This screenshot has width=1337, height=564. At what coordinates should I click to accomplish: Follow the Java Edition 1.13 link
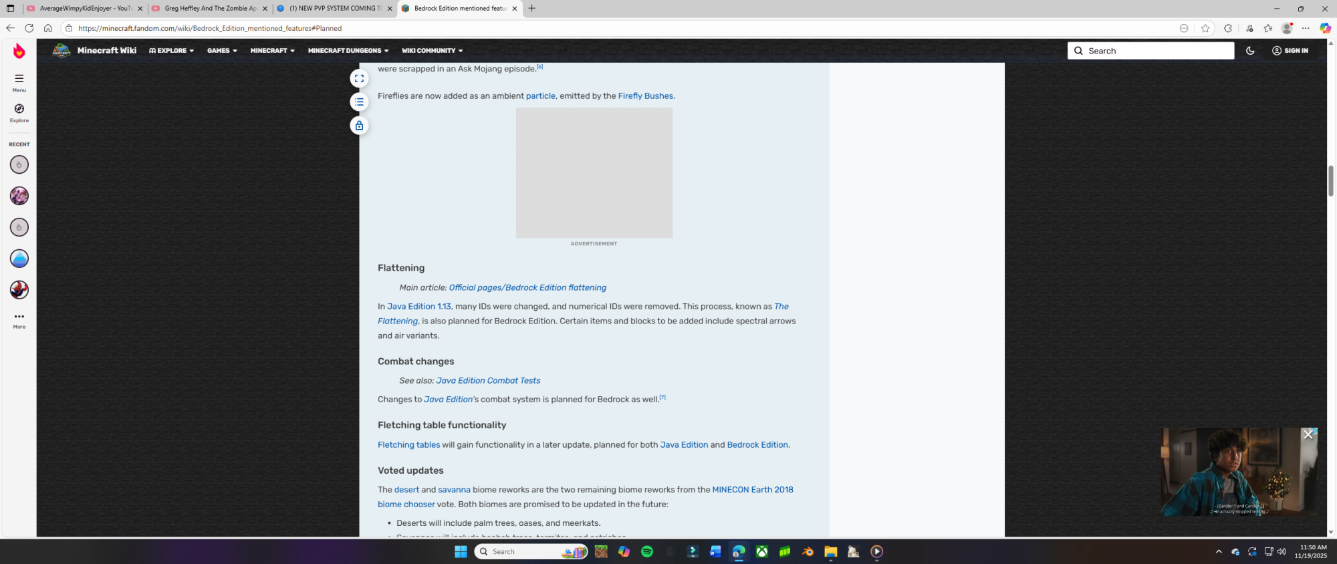coord(418,307)
